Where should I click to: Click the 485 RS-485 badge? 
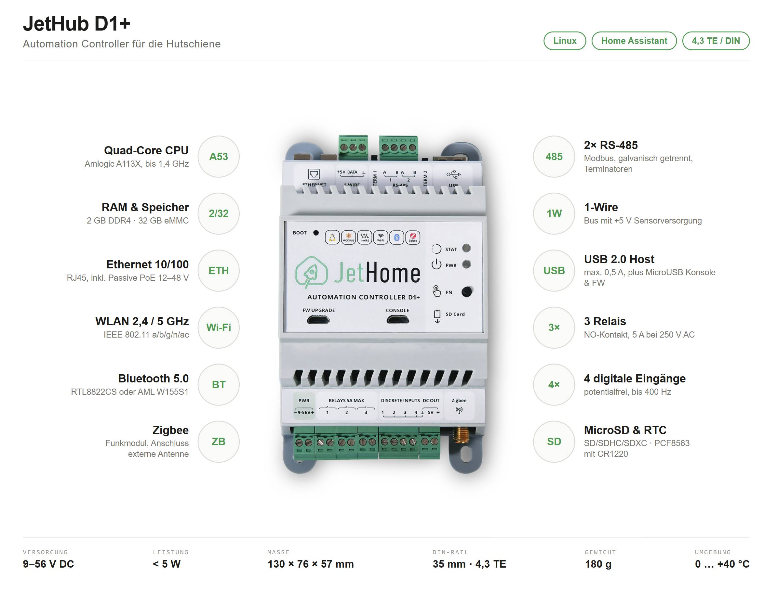click(554, 157)
